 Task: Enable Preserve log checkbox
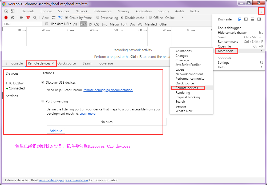pyautogui.click(x=98, y=18)
